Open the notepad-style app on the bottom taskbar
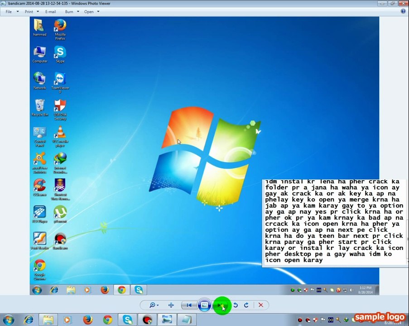 pos(187,320)
